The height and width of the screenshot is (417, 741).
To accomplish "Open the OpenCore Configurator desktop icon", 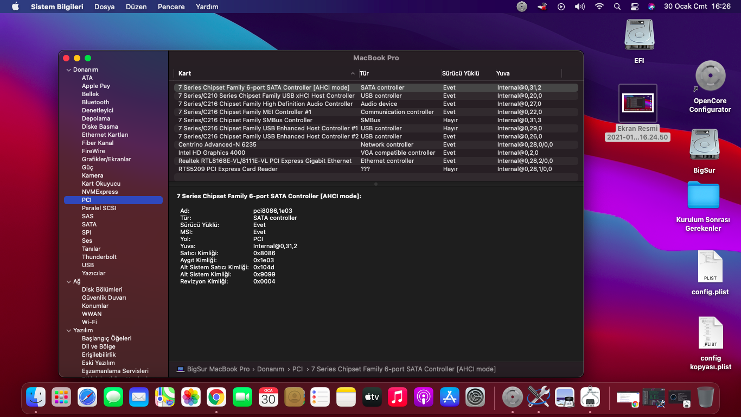I will (x=710, y=77).
